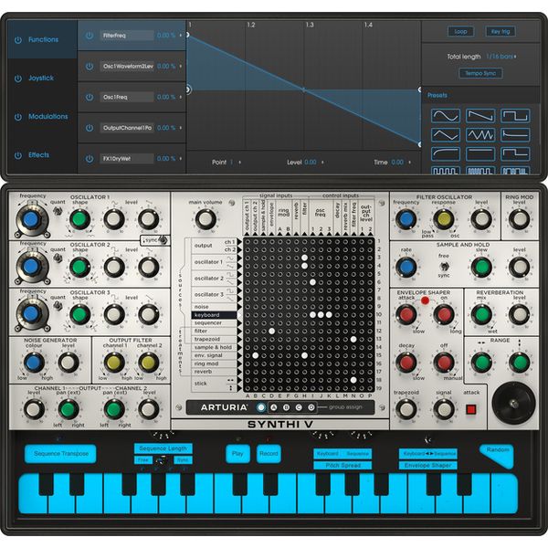Select the rising curve function preset
The width and height of the screenshot is (548, 548).
(446, 153)
